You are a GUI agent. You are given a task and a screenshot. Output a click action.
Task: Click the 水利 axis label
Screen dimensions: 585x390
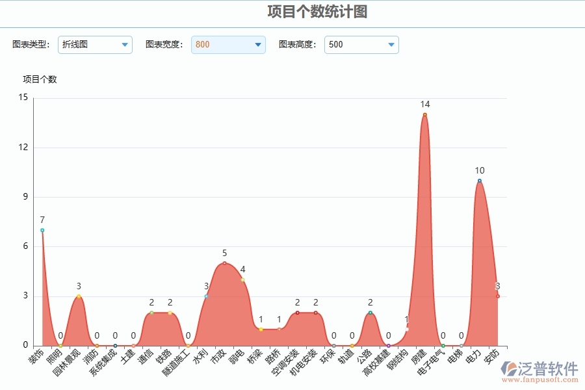pos(202,357)
